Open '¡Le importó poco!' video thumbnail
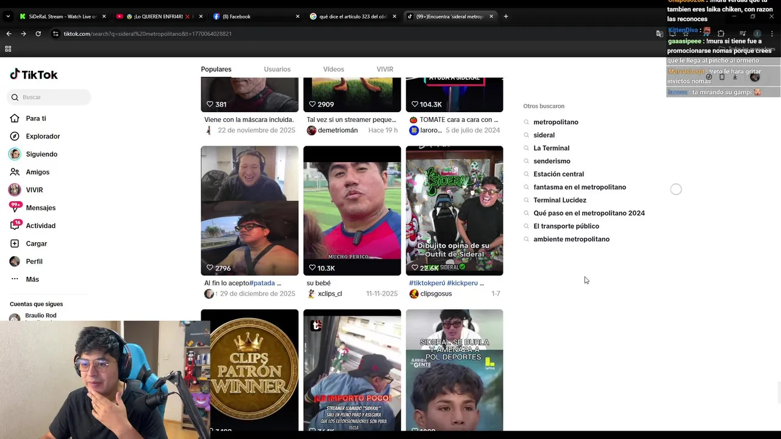781x439 pixels. 352,370
